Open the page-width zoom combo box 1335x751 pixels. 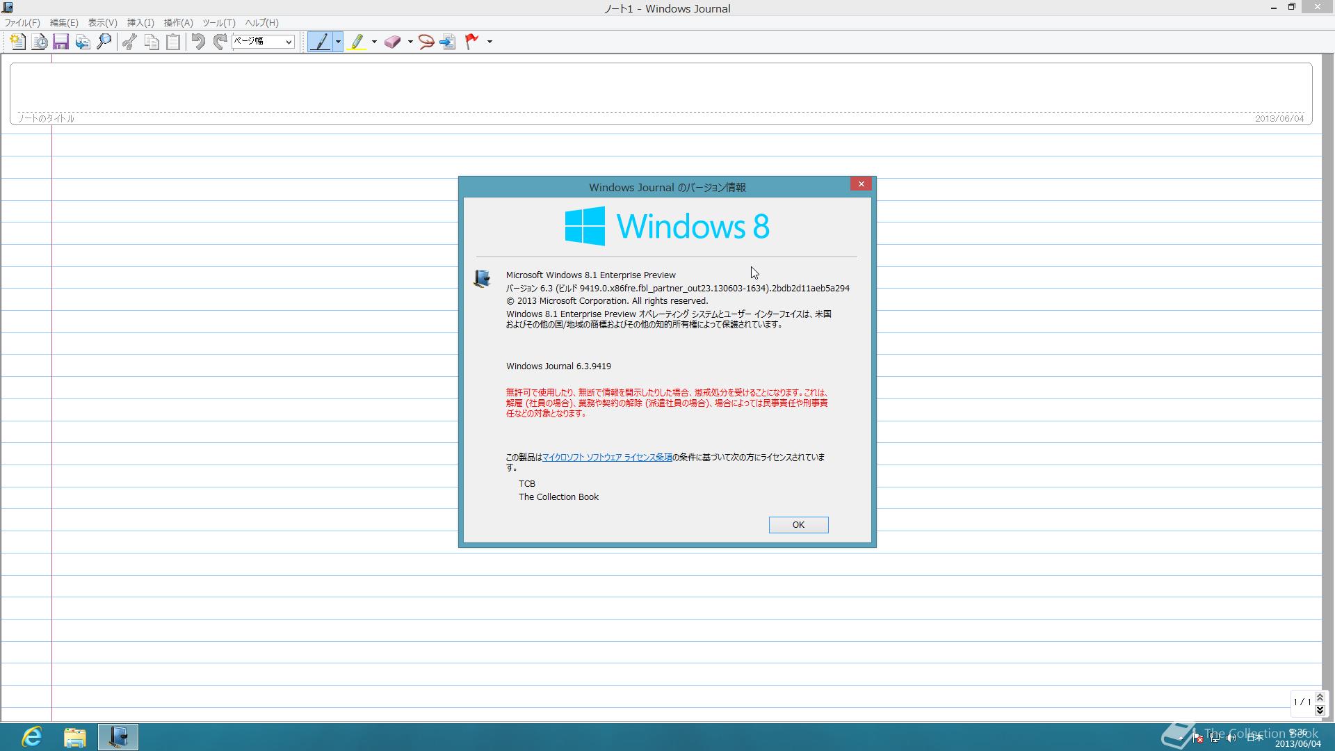point(263,41)
